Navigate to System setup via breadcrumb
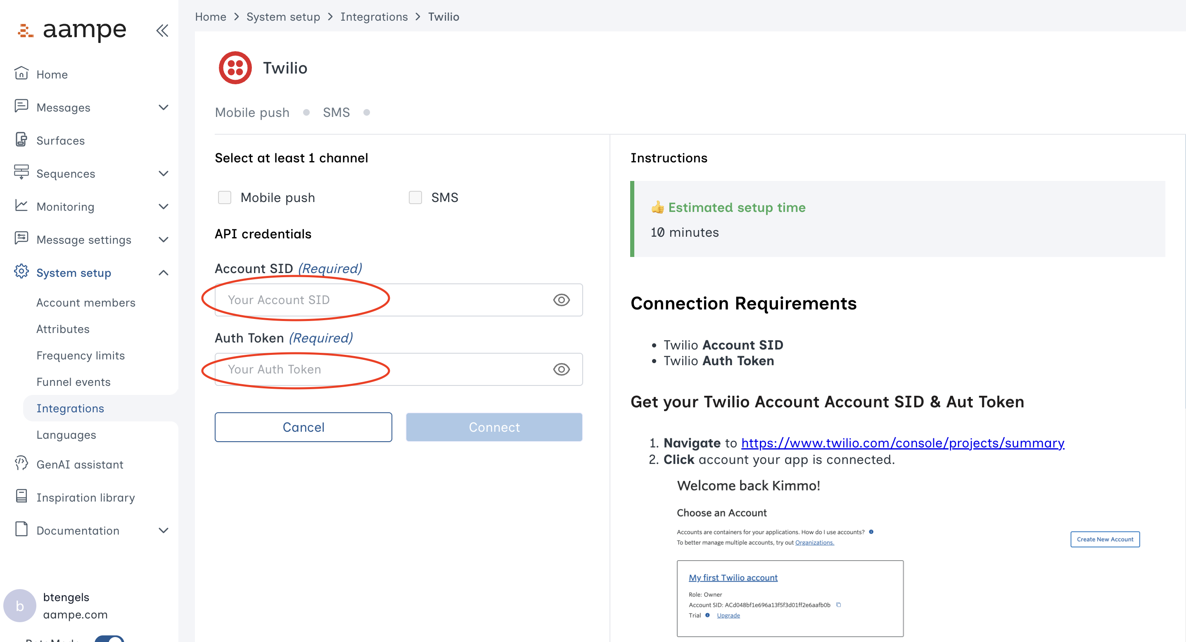 pyautogui.click(x=283, y=17)
